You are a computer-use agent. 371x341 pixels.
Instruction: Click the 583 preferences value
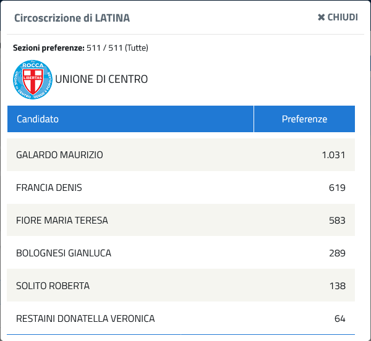click(x=337, y=221)
